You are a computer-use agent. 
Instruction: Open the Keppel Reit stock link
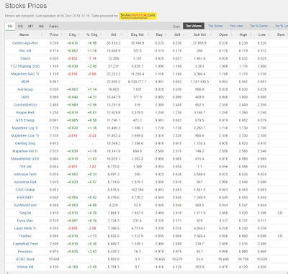[x=25, y=112]
